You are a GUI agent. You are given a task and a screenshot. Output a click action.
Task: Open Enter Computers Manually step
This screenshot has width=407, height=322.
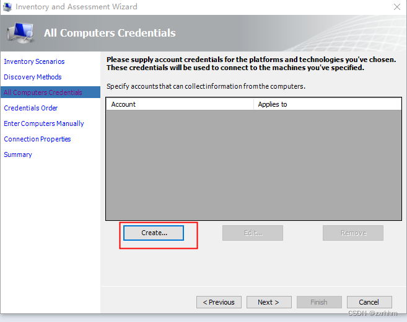[x=44, y=123]
